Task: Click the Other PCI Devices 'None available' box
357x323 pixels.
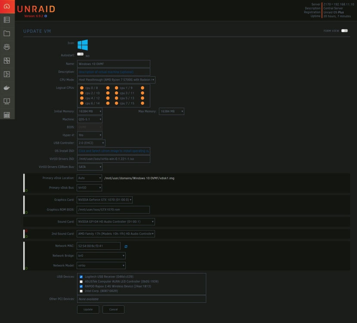Action: pos(142,299)
